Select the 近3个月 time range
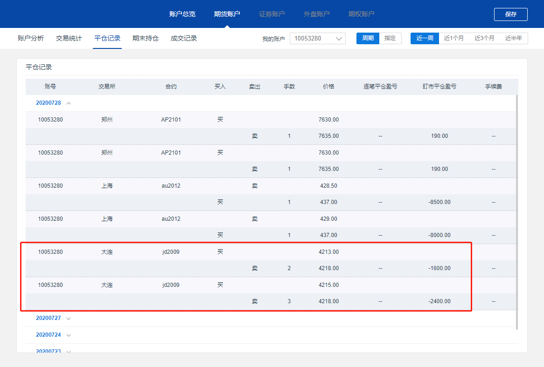 pos(484,38)
